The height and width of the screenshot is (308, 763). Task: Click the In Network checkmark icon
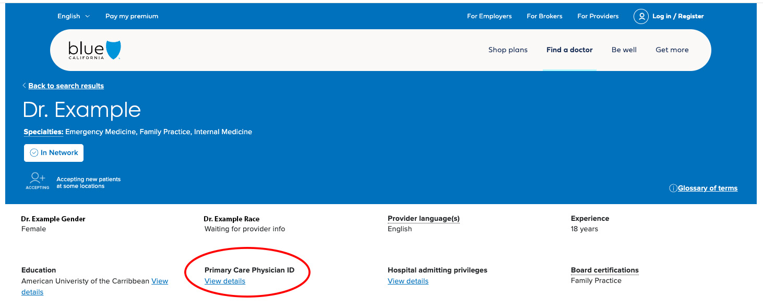pos(34,153)
